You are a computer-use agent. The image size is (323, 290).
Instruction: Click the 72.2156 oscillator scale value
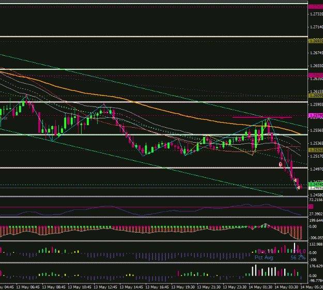[x=316, y=200]
